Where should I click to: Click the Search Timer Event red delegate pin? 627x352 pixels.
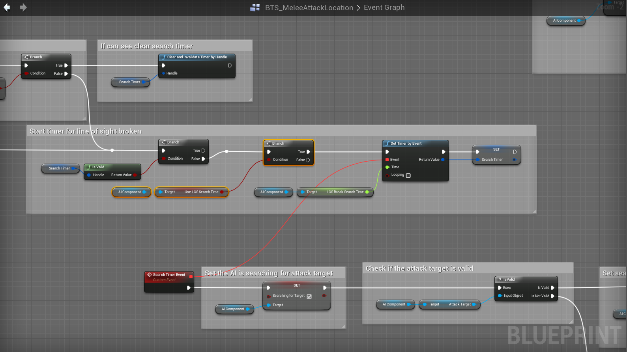pos(191,276)
